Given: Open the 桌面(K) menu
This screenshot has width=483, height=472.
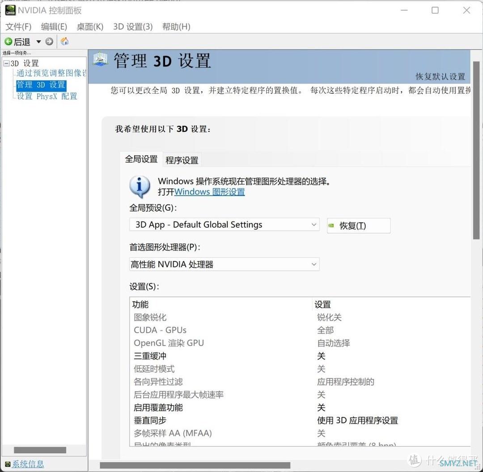Looking at the screenshot, I should point(89,27).
